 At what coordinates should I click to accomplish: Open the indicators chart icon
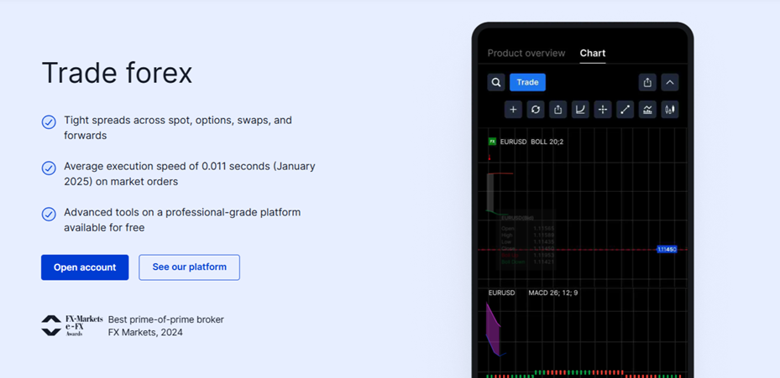coord(647,109)
